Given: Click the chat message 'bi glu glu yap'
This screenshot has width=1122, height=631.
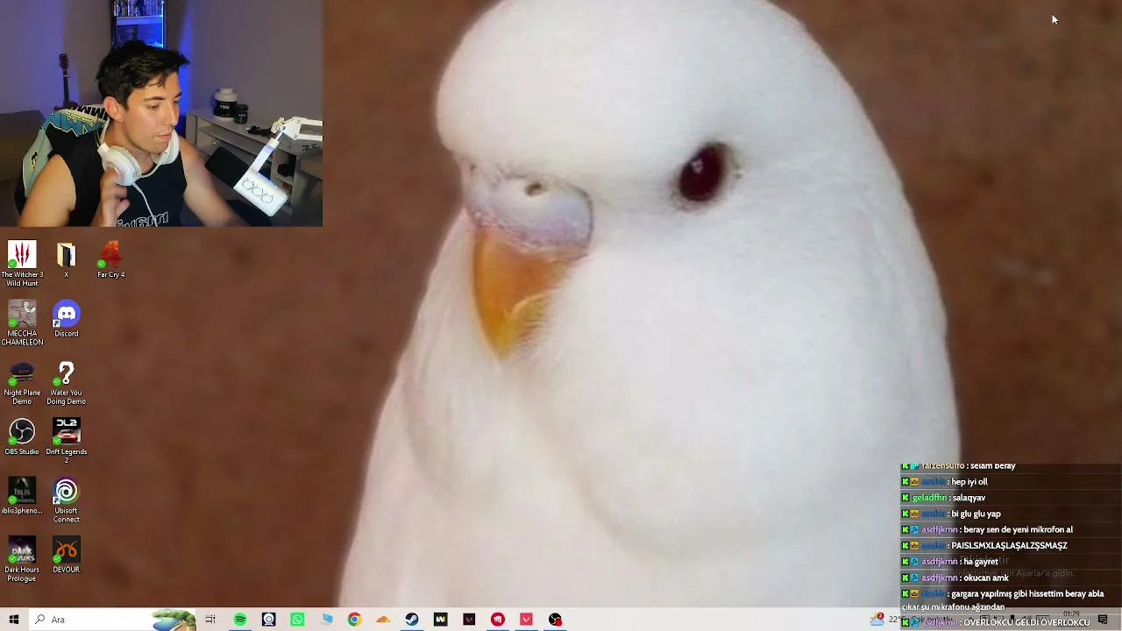Looking at the screenshot, I should 976,514.
